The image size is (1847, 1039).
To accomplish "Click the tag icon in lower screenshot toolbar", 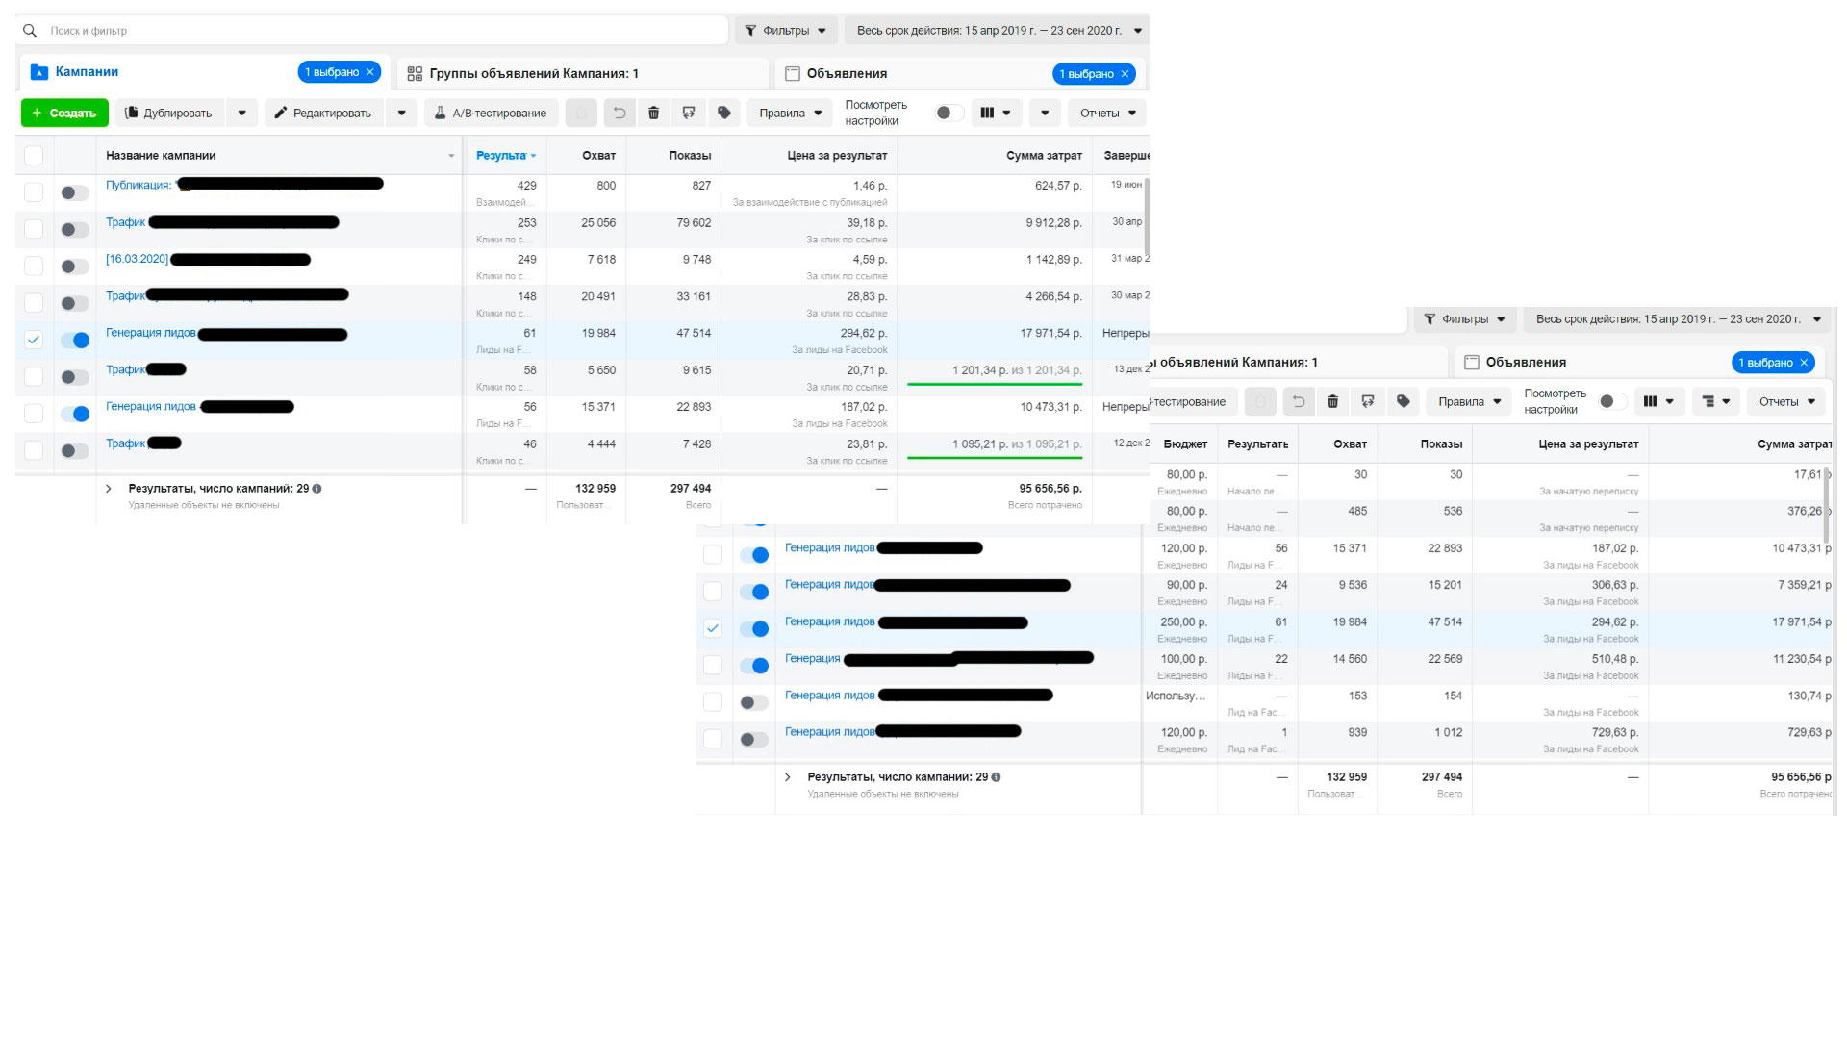I will (x=1404, y=402).
